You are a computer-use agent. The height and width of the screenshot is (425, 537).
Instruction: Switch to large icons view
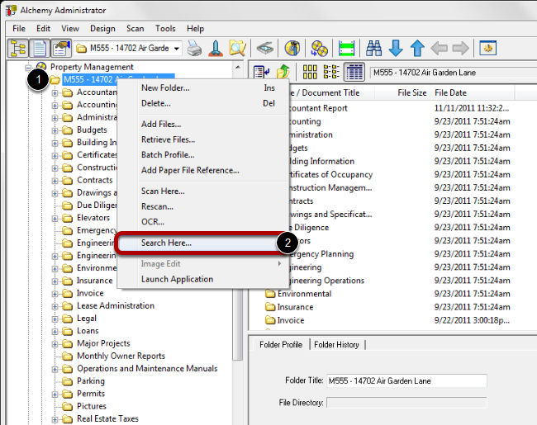[x=310, y=72]
